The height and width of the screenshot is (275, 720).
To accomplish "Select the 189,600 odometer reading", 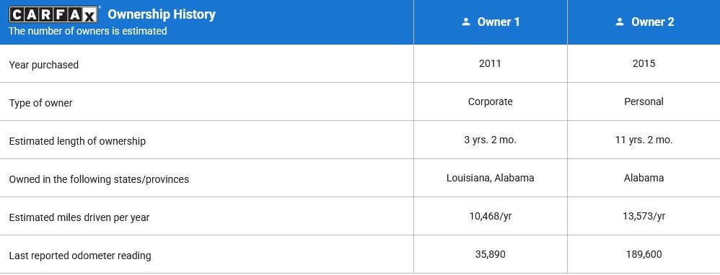I will pyautogui.click(x=644, y=254).
